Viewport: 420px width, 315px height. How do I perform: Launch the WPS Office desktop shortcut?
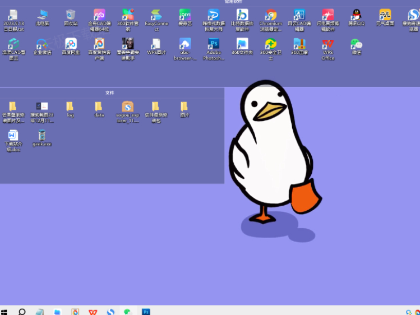[328, 49]
